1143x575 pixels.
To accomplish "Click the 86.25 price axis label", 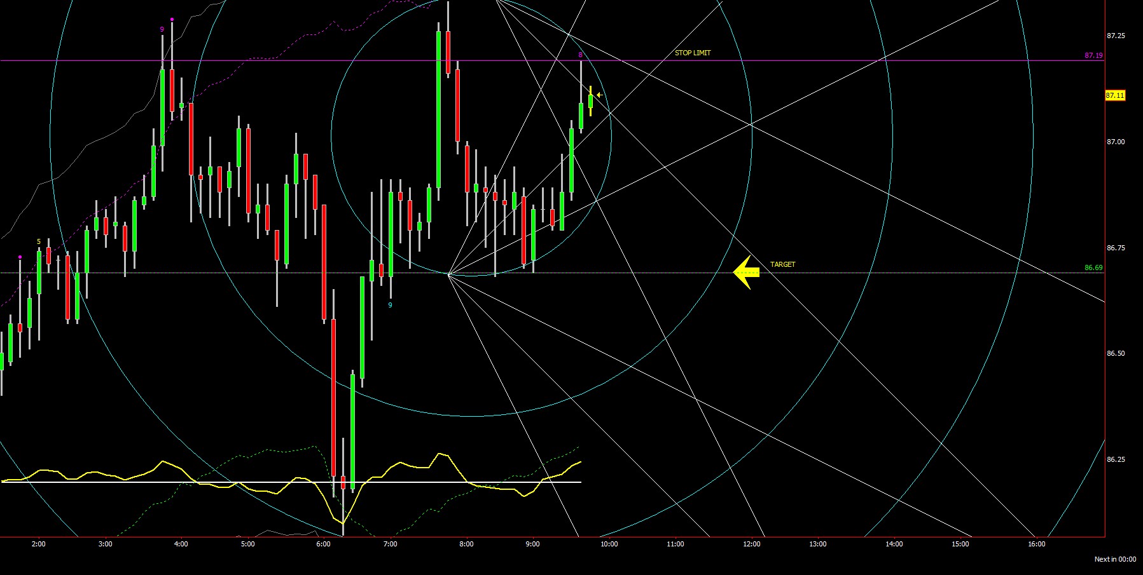I will 1116,459.
